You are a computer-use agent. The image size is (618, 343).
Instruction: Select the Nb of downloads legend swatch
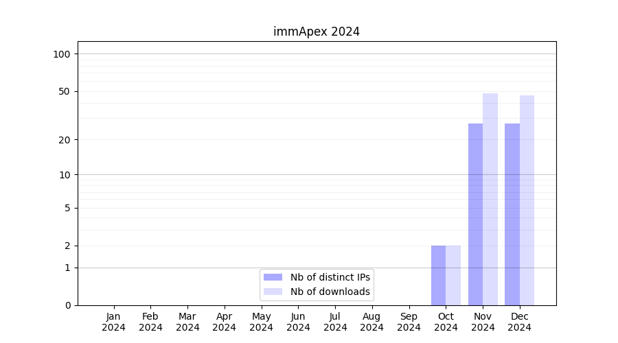coord(273,292)
